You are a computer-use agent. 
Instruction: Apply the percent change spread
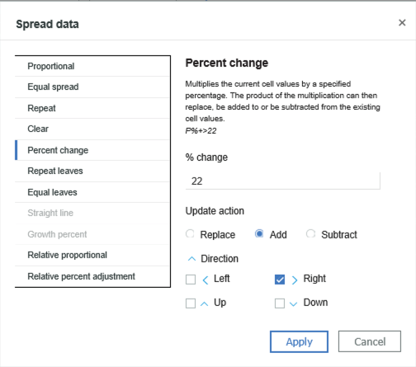299,341
